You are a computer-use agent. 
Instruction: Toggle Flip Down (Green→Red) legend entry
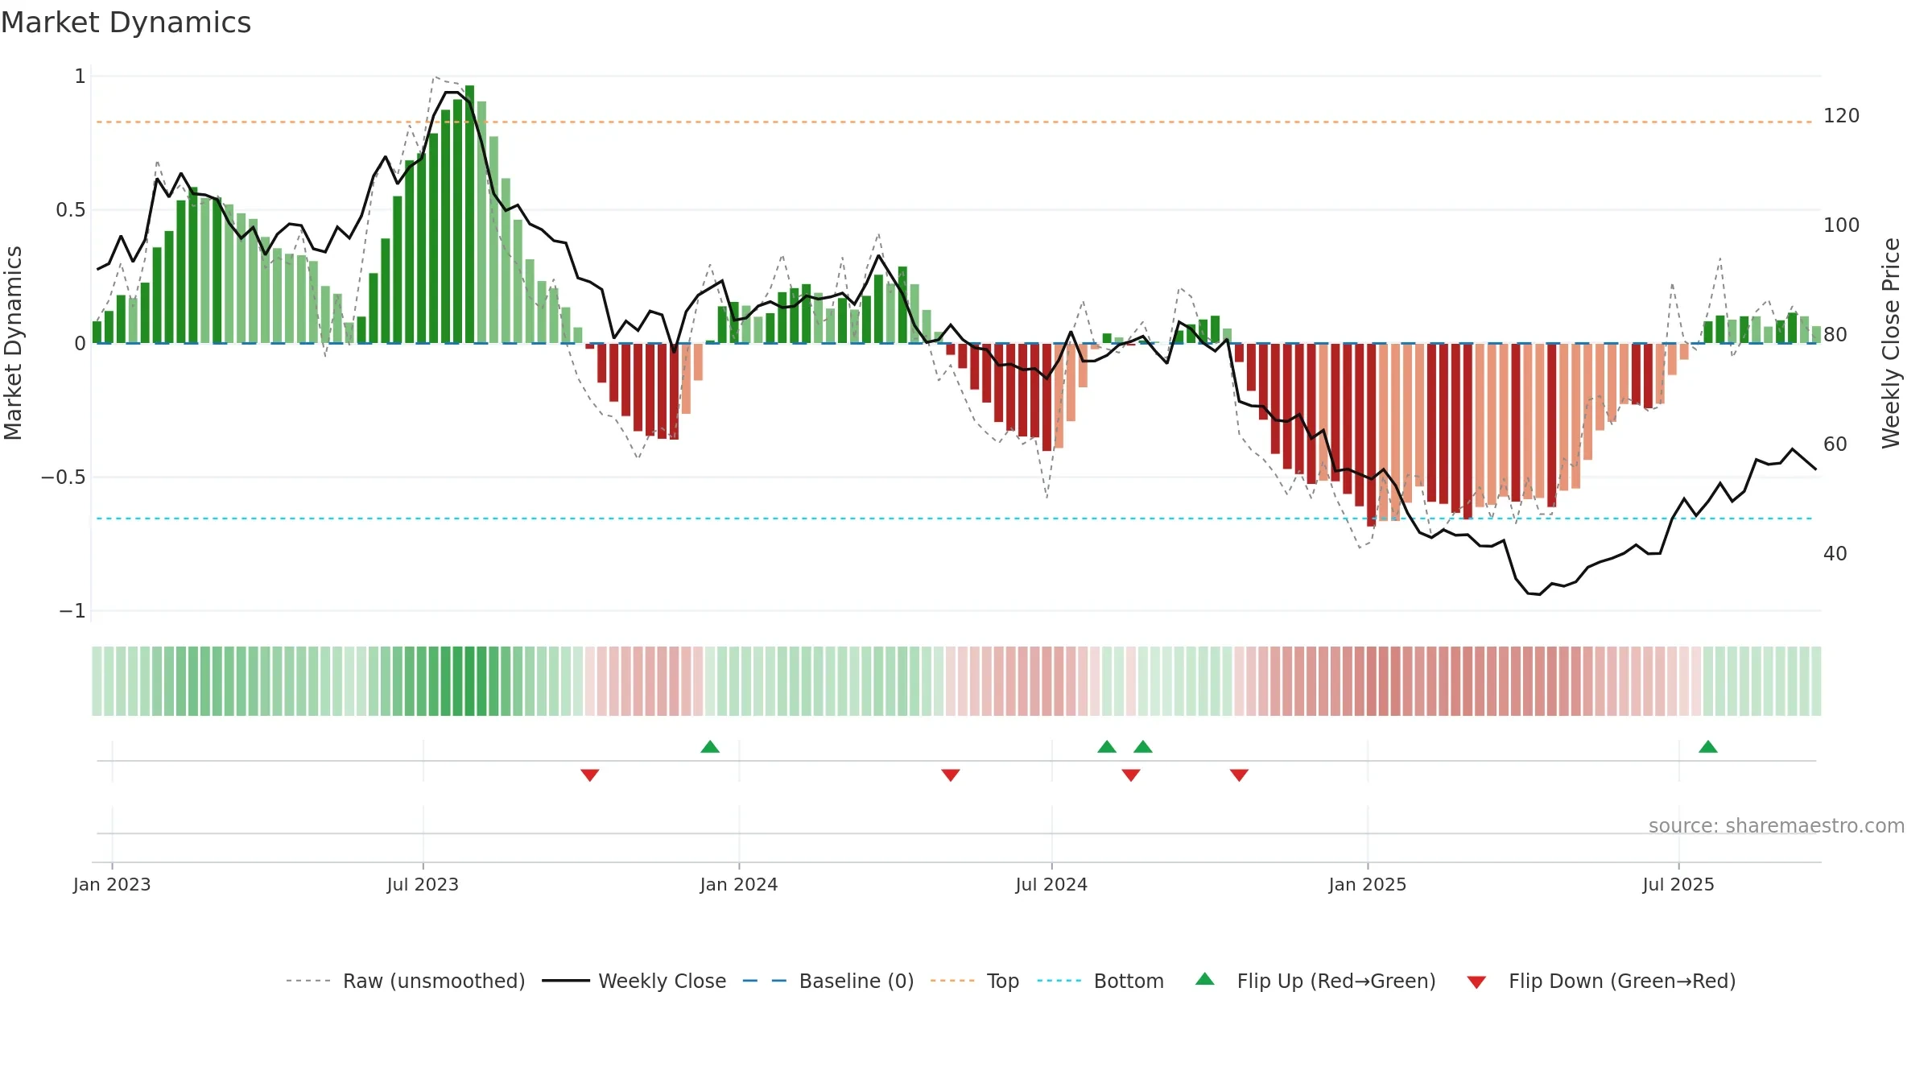[x=1601, y=981]
